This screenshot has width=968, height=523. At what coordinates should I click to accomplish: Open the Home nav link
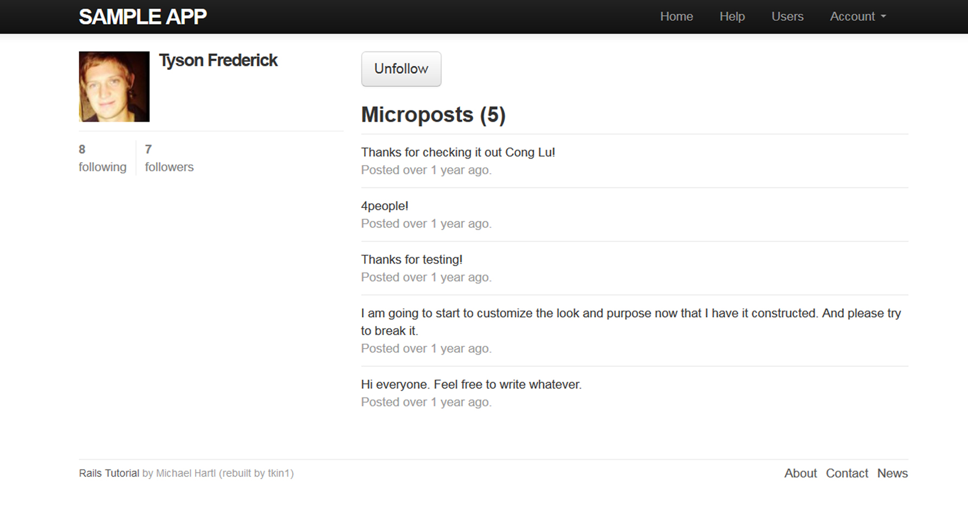(676, 16)
